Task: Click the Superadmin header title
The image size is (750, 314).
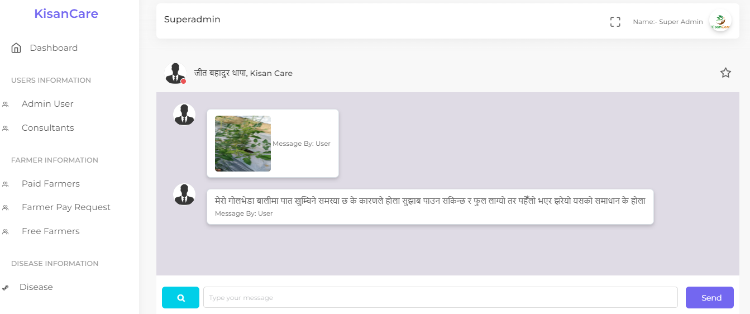Action: [x=192, y=20]
